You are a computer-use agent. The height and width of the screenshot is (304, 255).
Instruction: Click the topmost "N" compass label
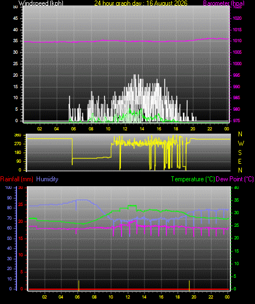[240, 134]
